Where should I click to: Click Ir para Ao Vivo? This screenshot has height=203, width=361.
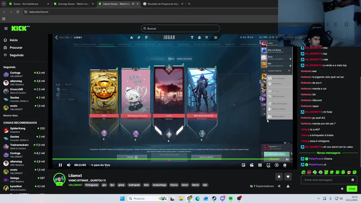click(101, 165)
